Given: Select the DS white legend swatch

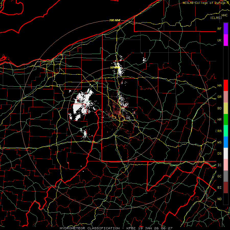Looking at the screenshot, I should (226, 153).
